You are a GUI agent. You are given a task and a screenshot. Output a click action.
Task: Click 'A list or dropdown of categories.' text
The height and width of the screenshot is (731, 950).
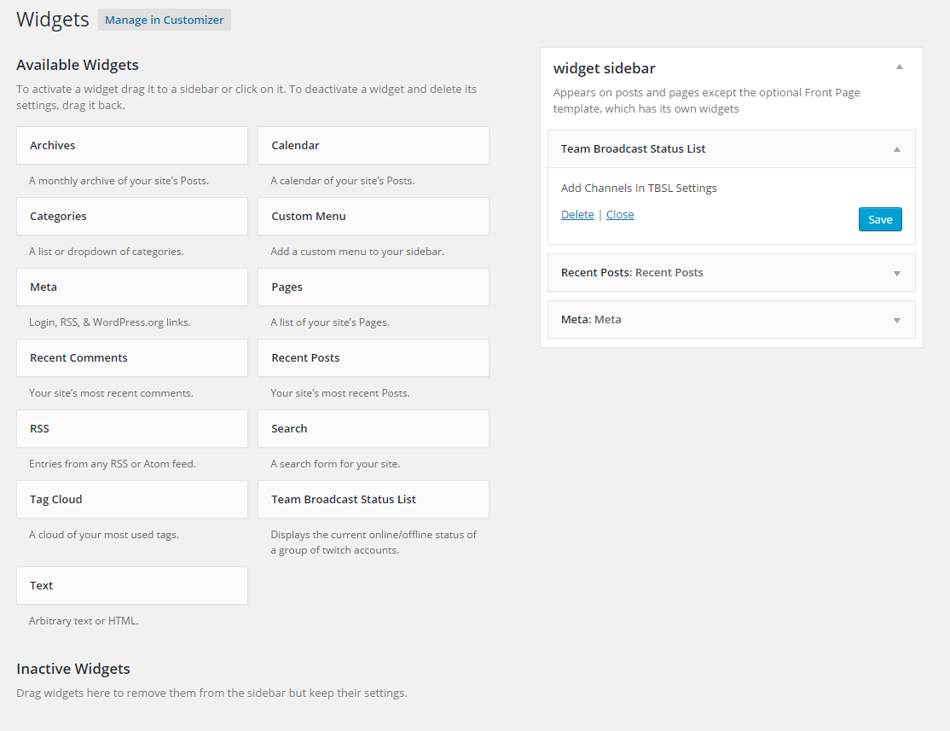(x=106, y=252)
